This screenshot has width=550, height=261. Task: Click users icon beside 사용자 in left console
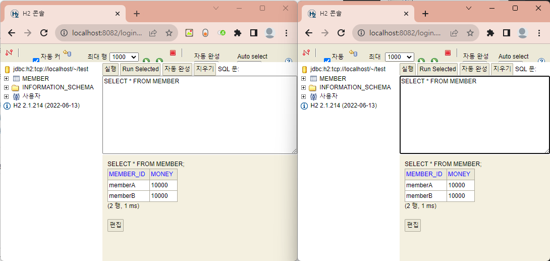[16, 96]
